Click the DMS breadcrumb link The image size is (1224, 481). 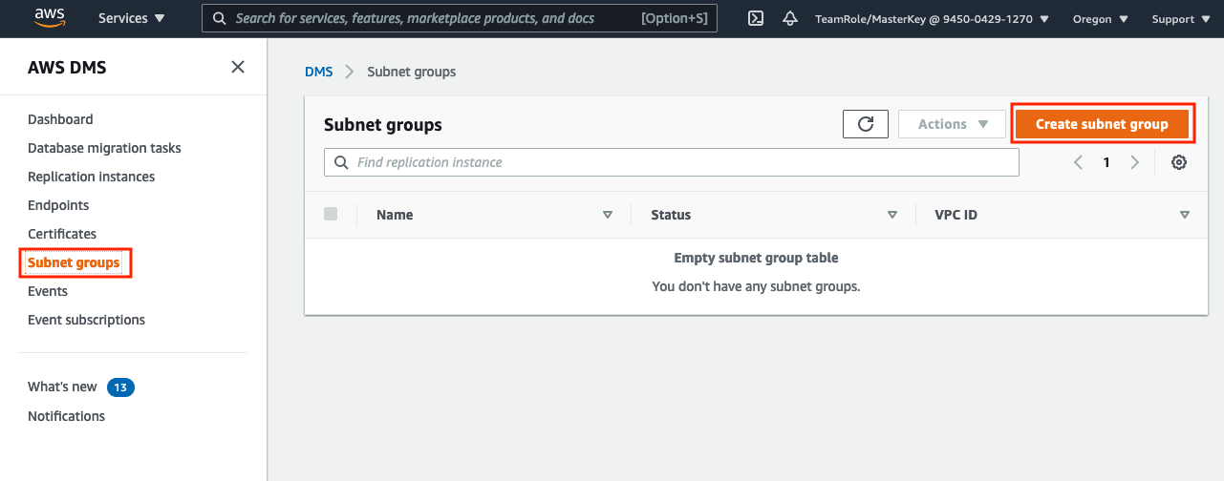tap(318, 72)
